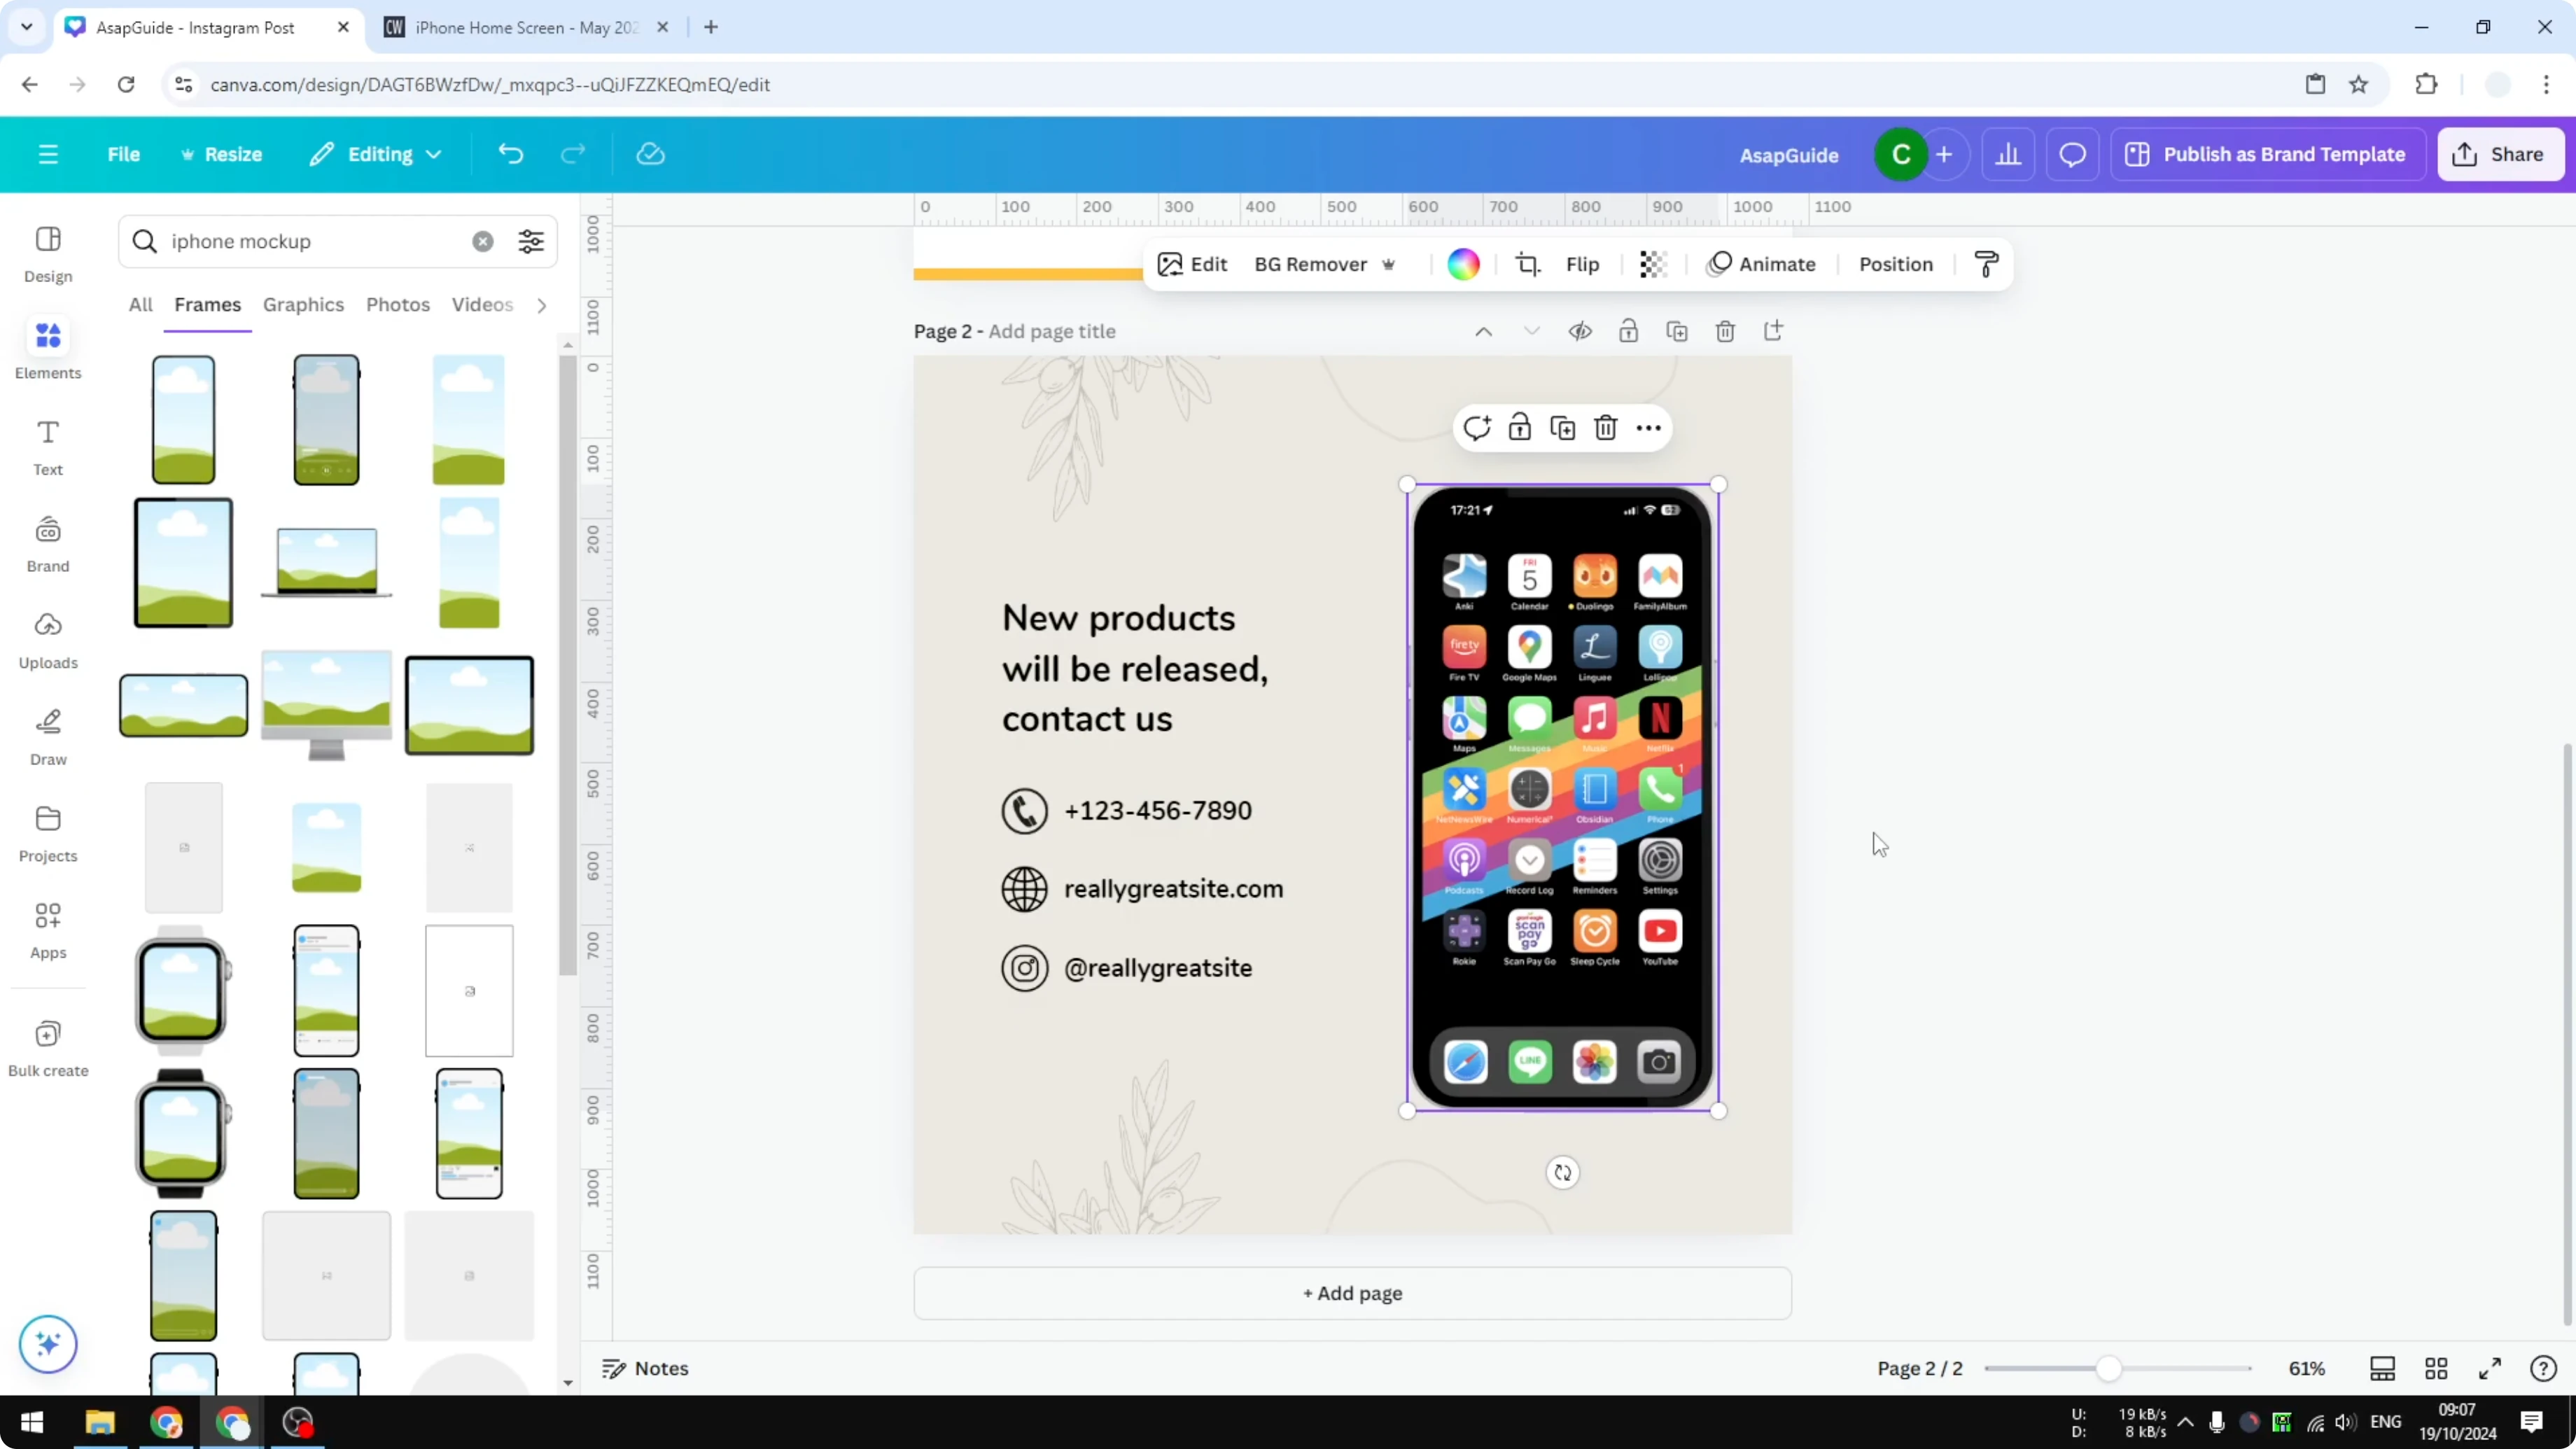Select the copy style paint roller icon
The width and height of the screenshot is (2576, 1449).
click(1986, 264)
